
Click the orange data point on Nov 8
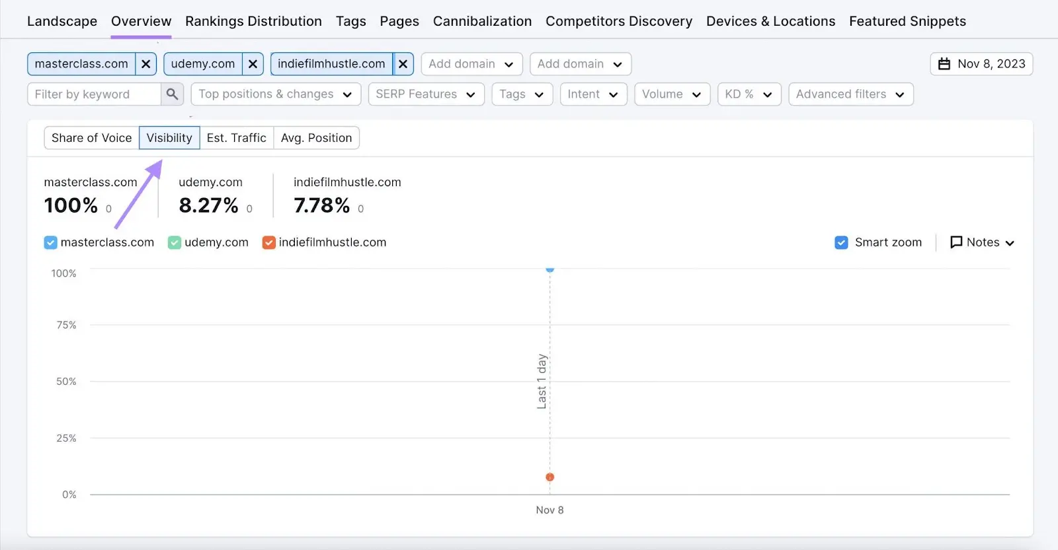549,477
